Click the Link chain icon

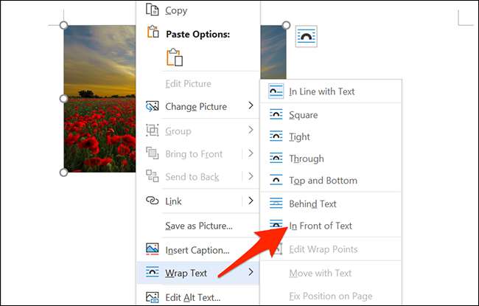click(x=153, y=201)
